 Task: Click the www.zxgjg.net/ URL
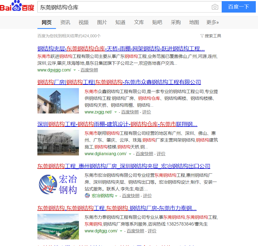click(98, 112)
